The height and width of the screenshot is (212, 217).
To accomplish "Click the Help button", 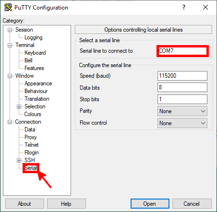I will (x=66, y=204).
